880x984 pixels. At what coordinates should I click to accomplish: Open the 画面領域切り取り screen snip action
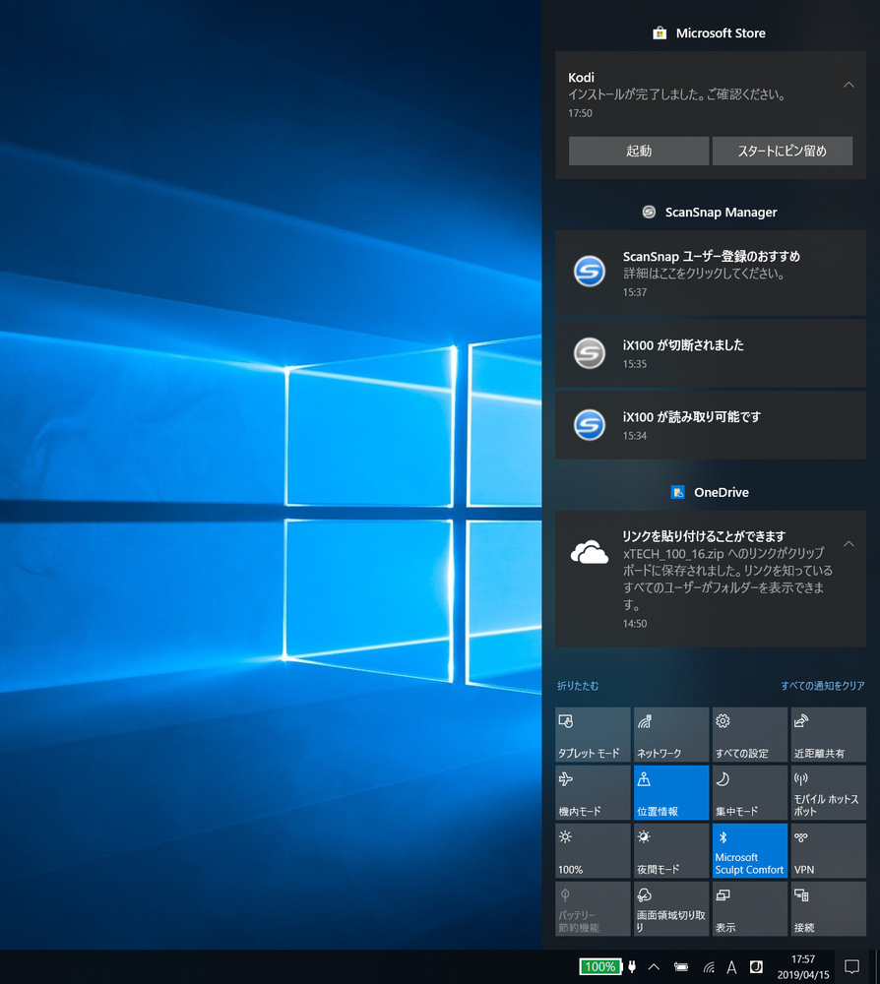click(x=670, y=908)
